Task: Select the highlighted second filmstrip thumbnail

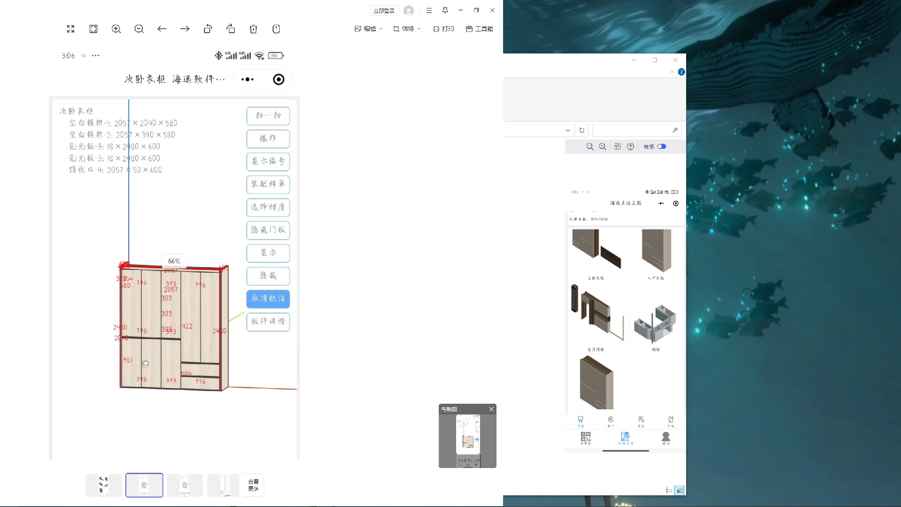Action: 145,485
